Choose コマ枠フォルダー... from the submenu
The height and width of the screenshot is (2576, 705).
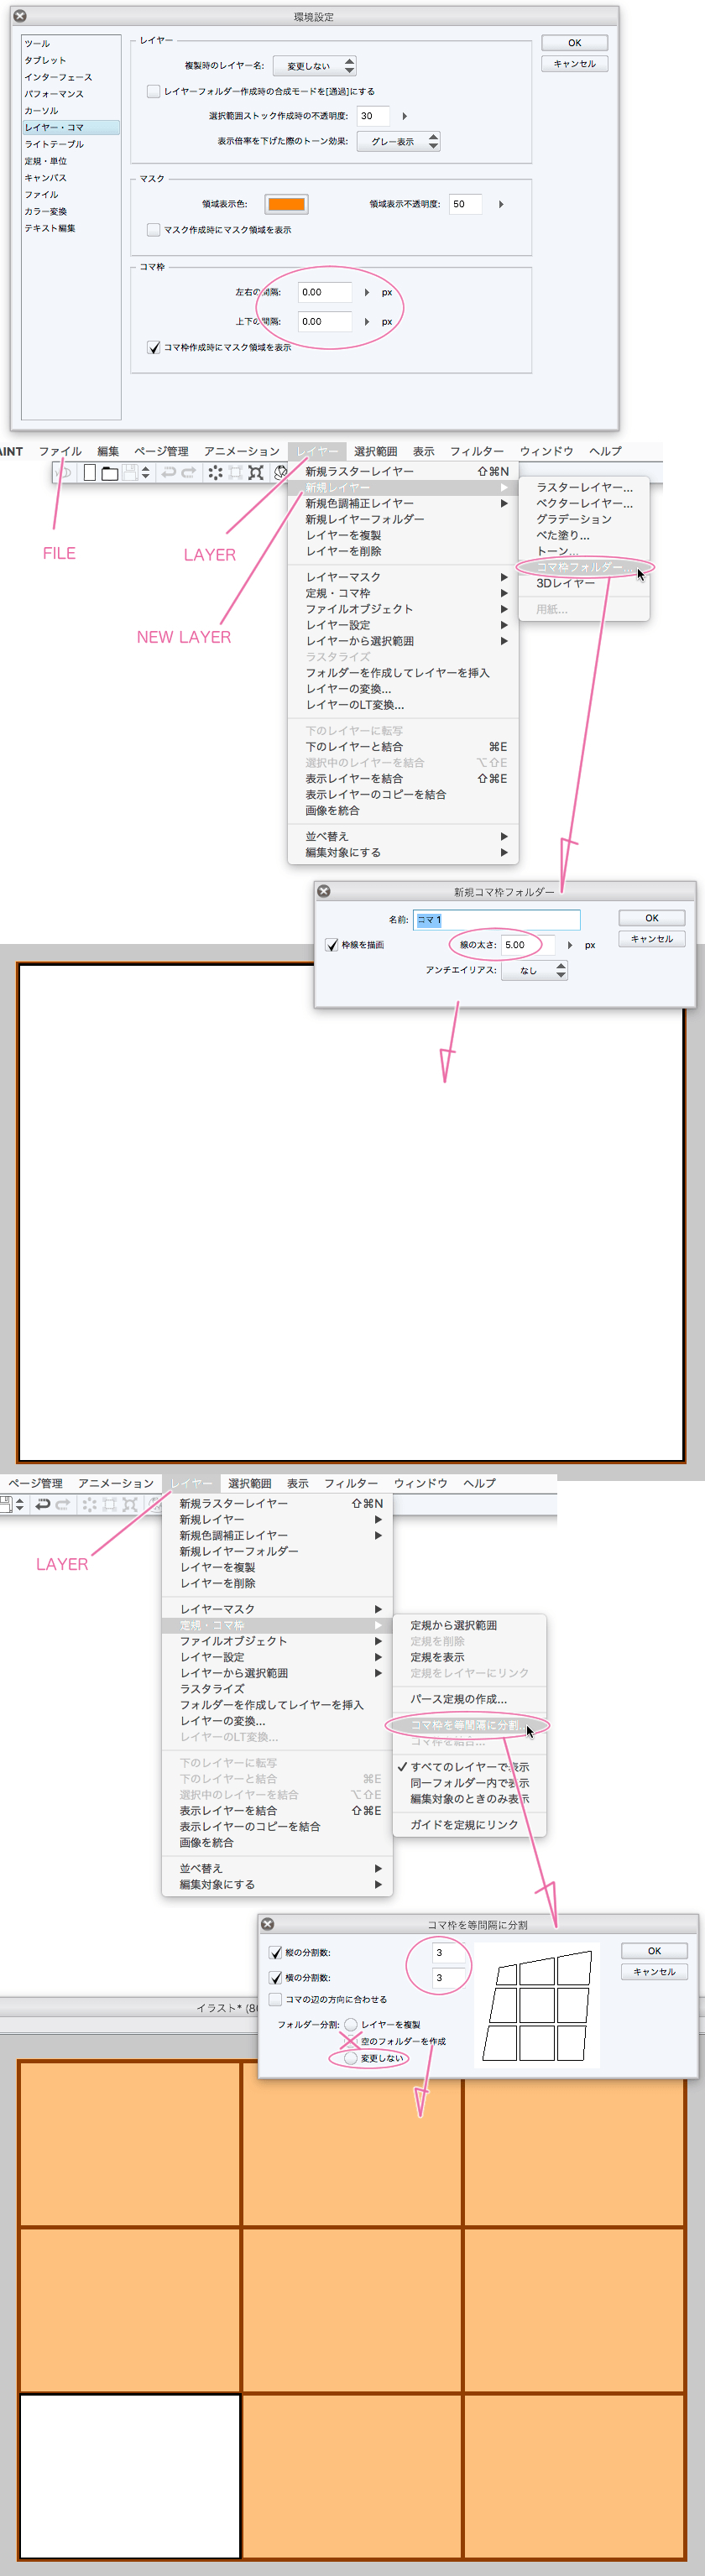tap(584, 567)
